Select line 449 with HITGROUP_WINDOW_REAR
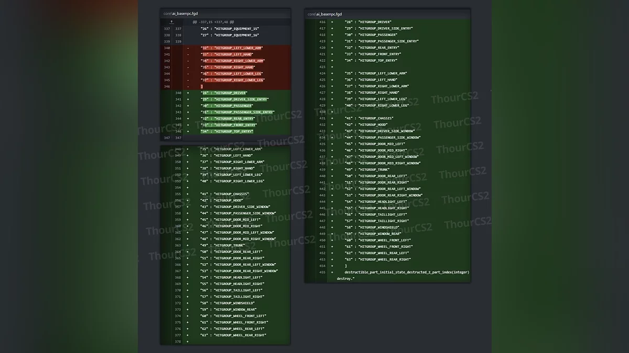The image size is (629, 353). click(372, 234)
